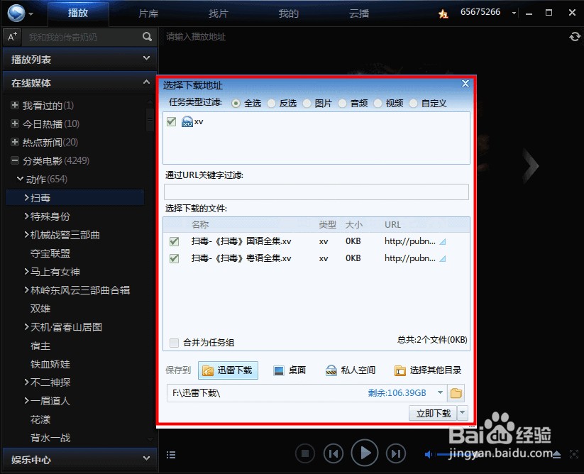Expand URL details for 国语全集 row
The width and height of the screenshot is (584, 474).
[x=443, y=242]
